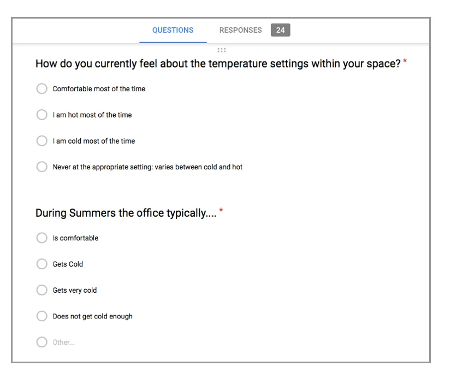The image size is (451, 378).
Task: Click the "Gets very cold" option label
Action: click(x=74, y=291)
